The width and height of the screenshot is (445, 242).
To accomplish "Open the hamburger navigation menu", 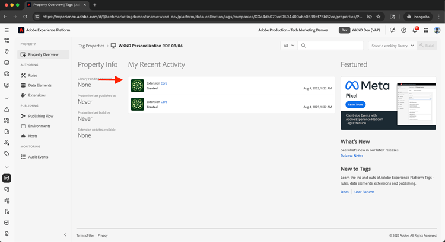I will (7, 30).
